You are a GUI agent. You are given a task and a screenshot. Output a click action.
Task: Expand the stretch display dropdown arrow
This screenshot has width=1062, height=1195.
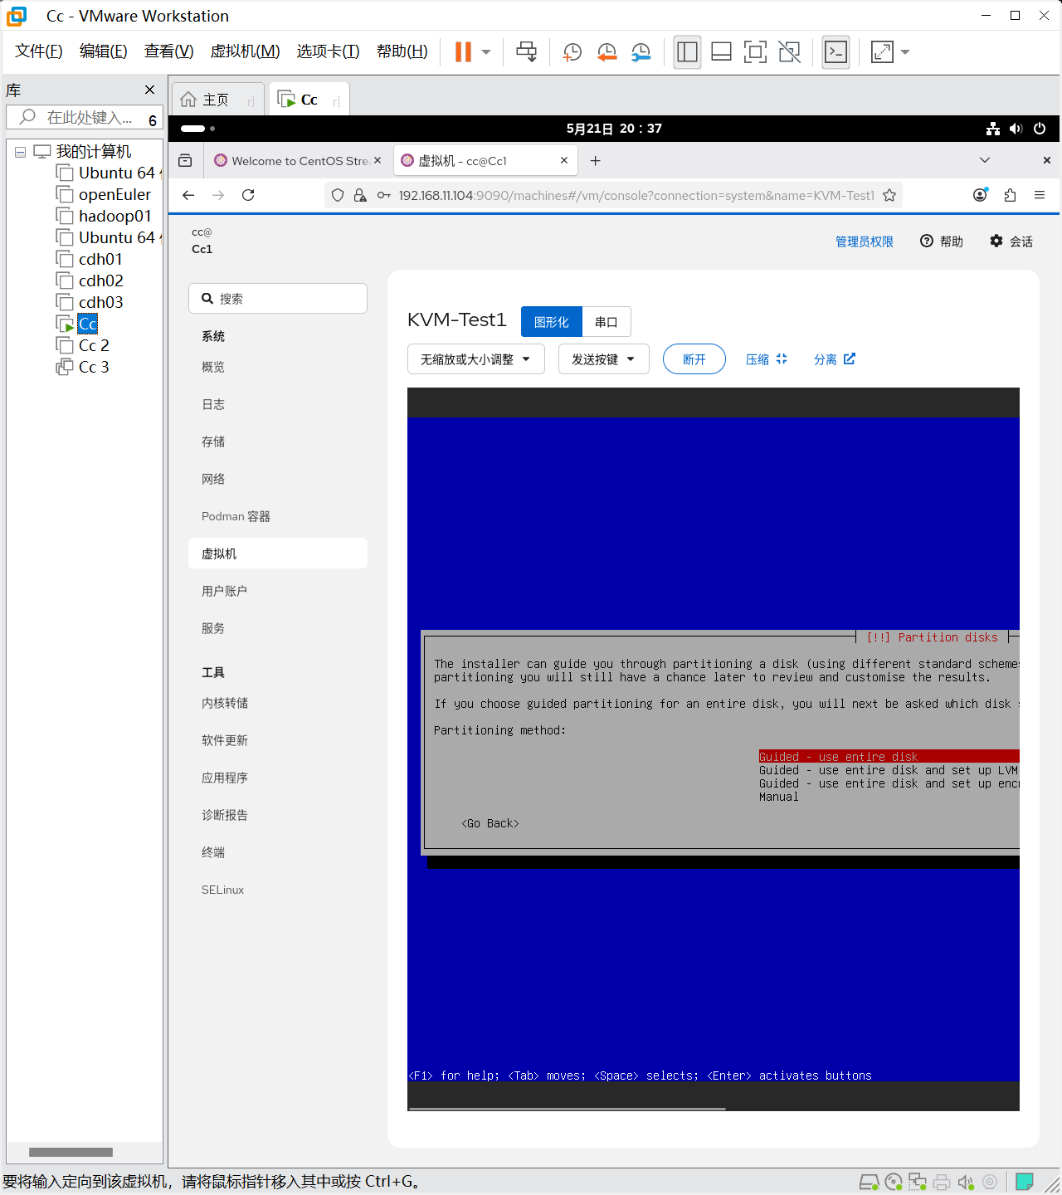pos(905,52)
